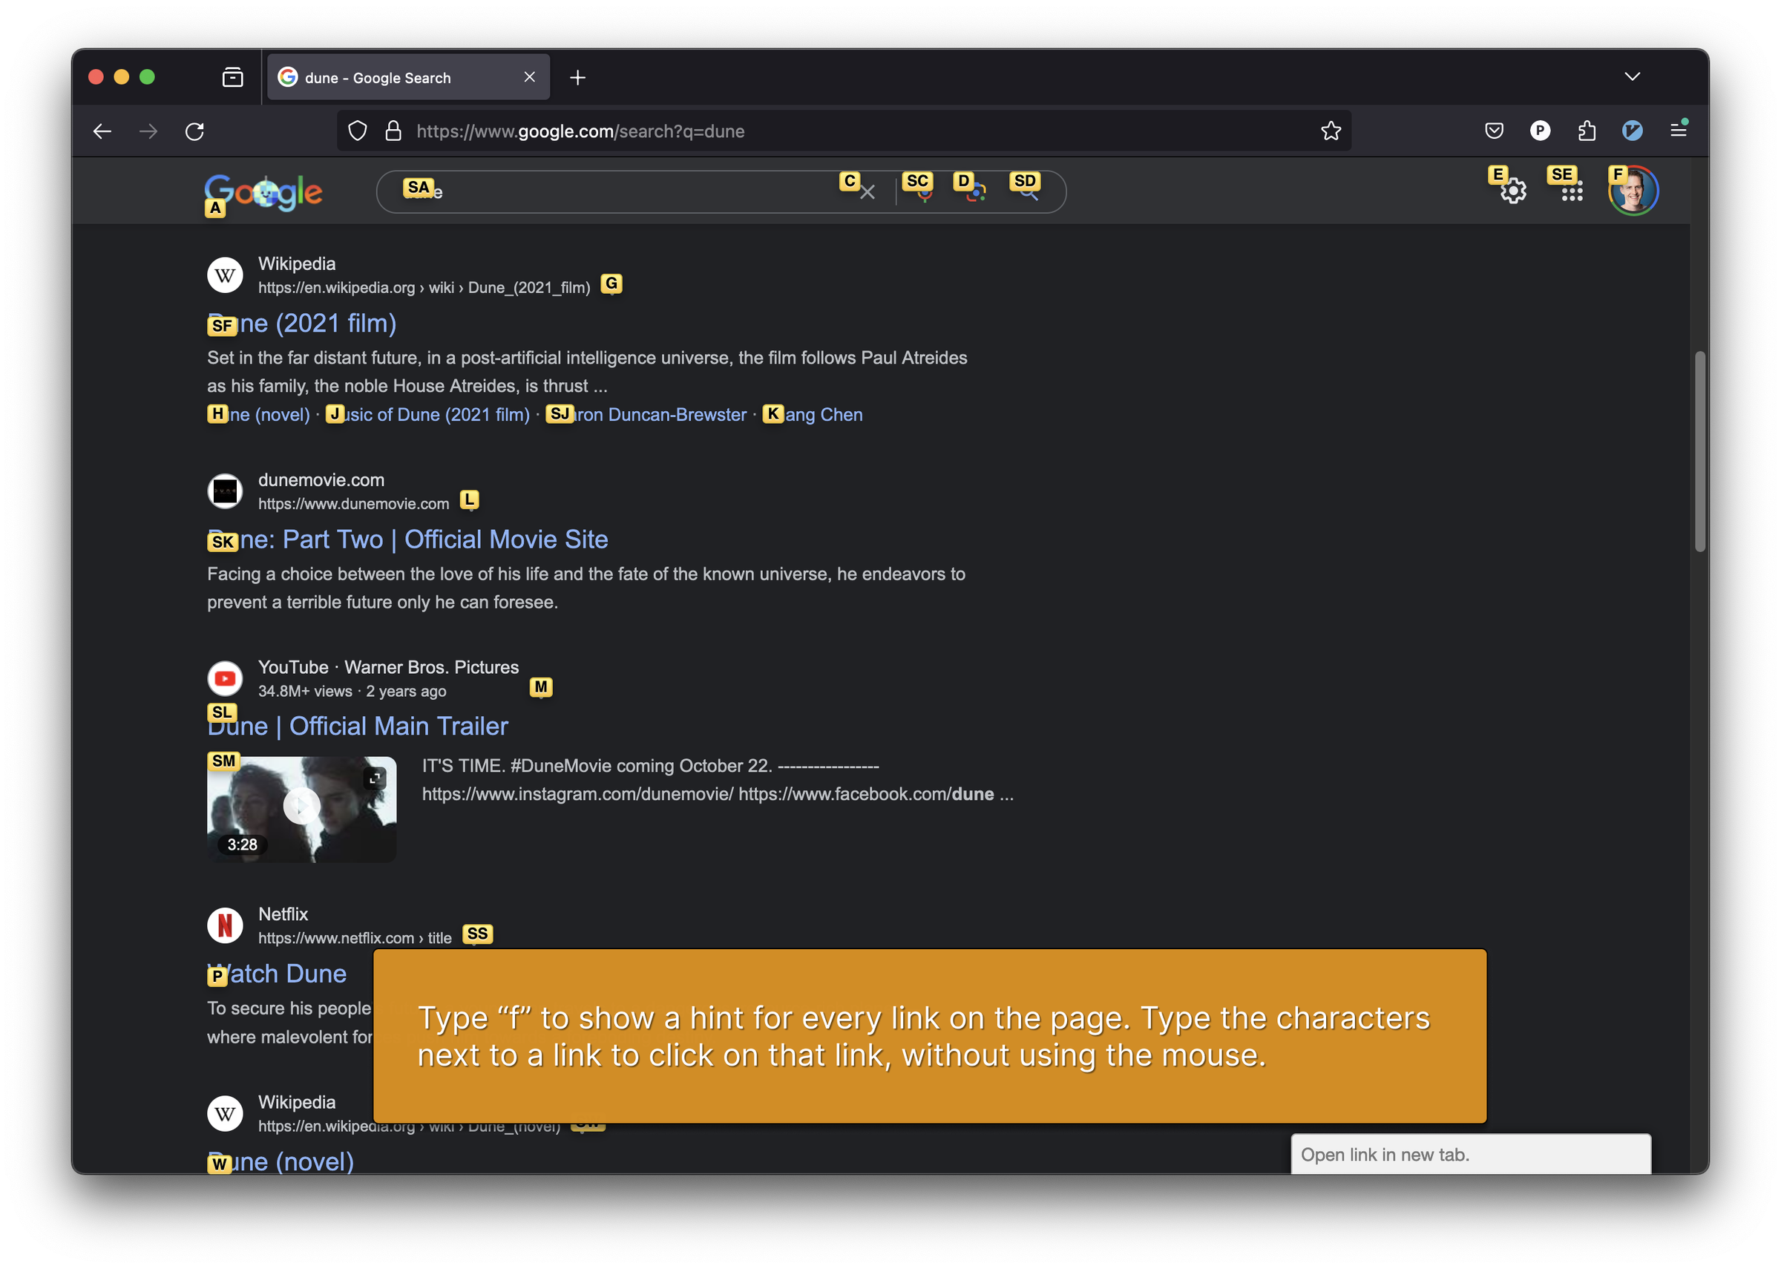Click the Vimium extension icon
The width and height of the screenshot is (1781, 1269).
point(1632,131)
